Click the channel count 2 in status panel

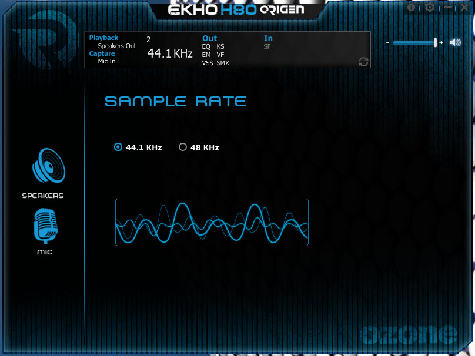[x=148, y=40]
